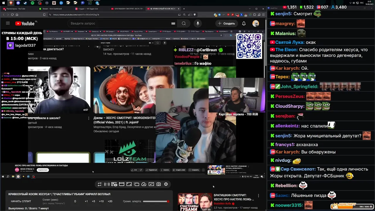Open the Brave Shields lion icon
375x211 pixels.
pos(194,15)
